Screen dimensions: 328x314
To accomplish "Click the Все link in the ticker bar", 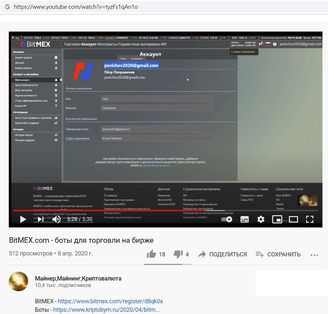I will point(18,38).
